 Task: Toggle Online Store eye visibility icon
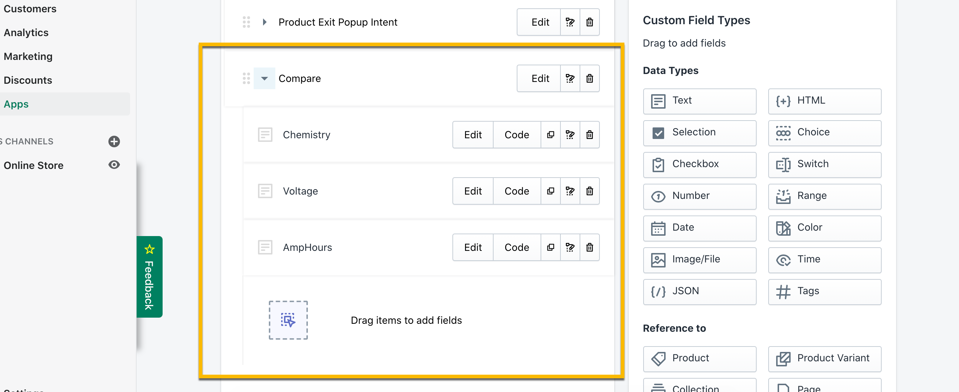click(114, 165)
